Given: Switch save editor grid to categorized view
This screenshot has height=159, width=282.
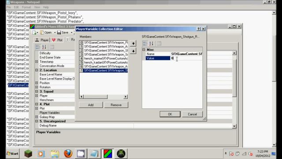Looking at the screenshot, I should tap(38, 47).
